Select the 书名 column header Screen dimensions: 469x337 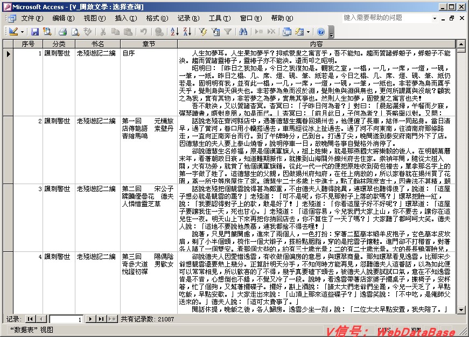[x=98, y=44]
